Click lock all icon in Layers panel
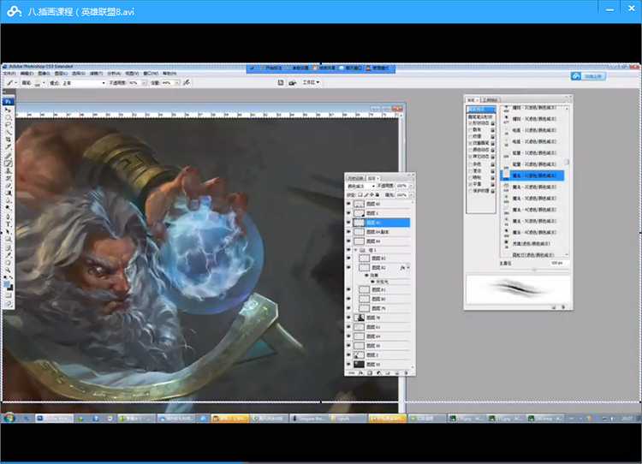642x464 pixels. pyautogui.click(x=377, y=195)
